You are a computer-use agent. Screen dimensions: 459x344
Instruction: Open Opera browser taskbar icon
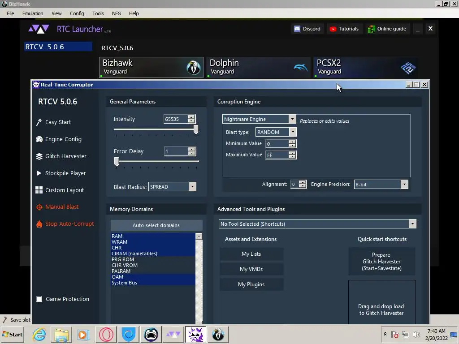(x=106, y=334)
